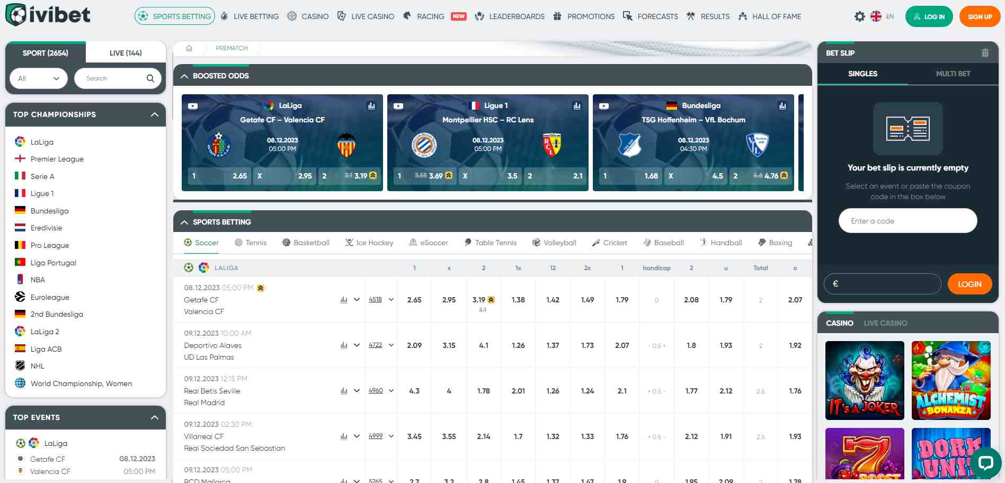The height and width of the screenshot is (483, 1005).
Task: Click the sidebar Search field
Action: coord(118,78)
